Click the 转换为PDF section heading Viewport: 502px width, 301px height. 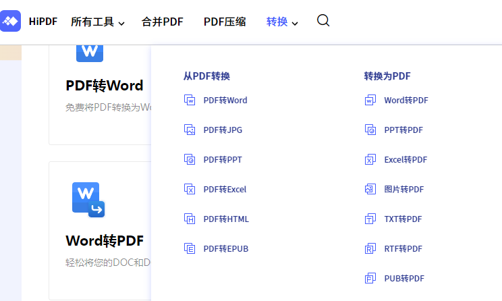click(387, 76)
